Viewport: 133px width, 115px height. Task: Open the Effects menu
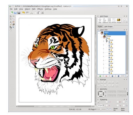(x=40, y=9)
